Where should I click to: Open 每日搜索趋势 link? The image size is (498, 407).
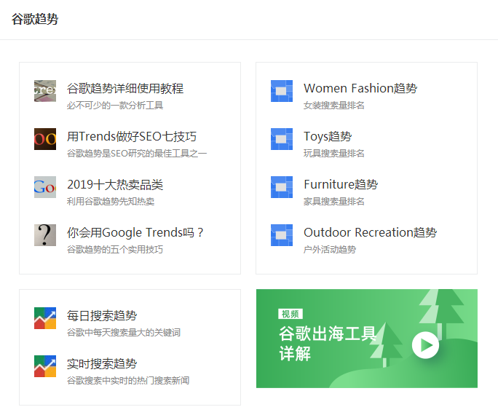102,315
